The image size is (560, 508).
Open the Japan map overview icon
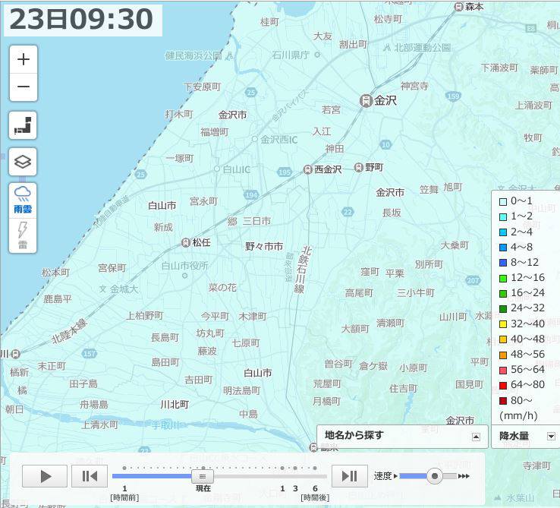tap(23, 125)
